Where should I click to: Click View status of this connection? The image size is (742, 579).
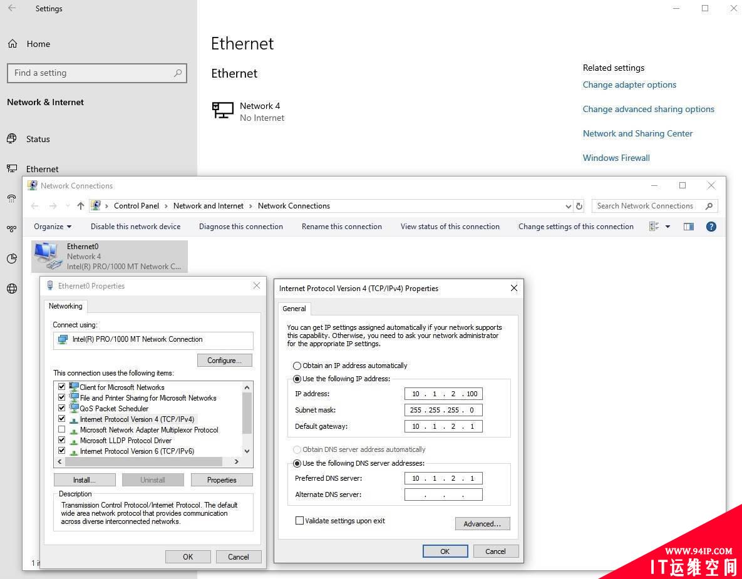point(450,227)
